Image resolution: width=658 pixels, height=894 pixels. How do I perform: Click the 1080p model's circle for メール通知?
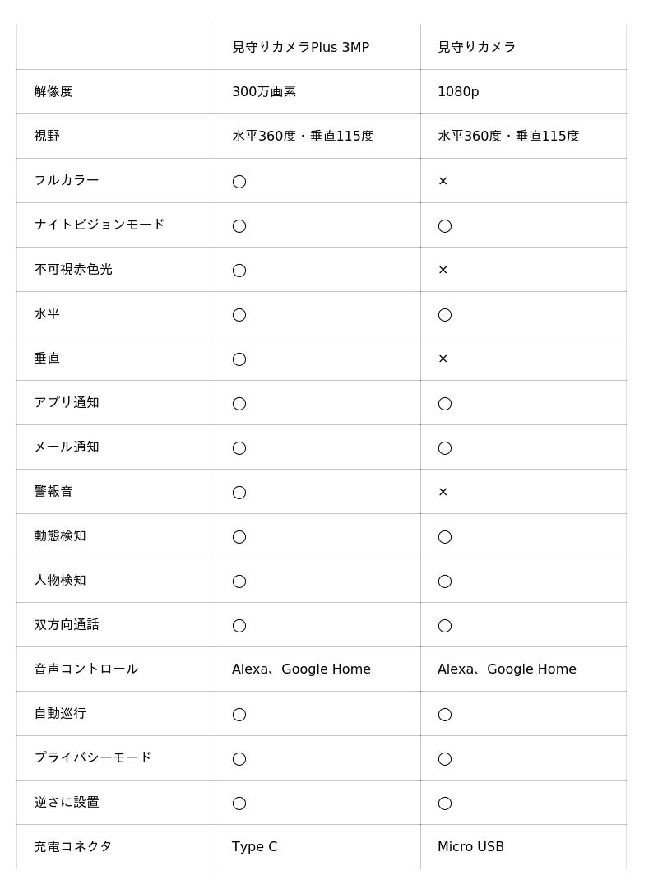pyautogui.click(x=445, y=447)
